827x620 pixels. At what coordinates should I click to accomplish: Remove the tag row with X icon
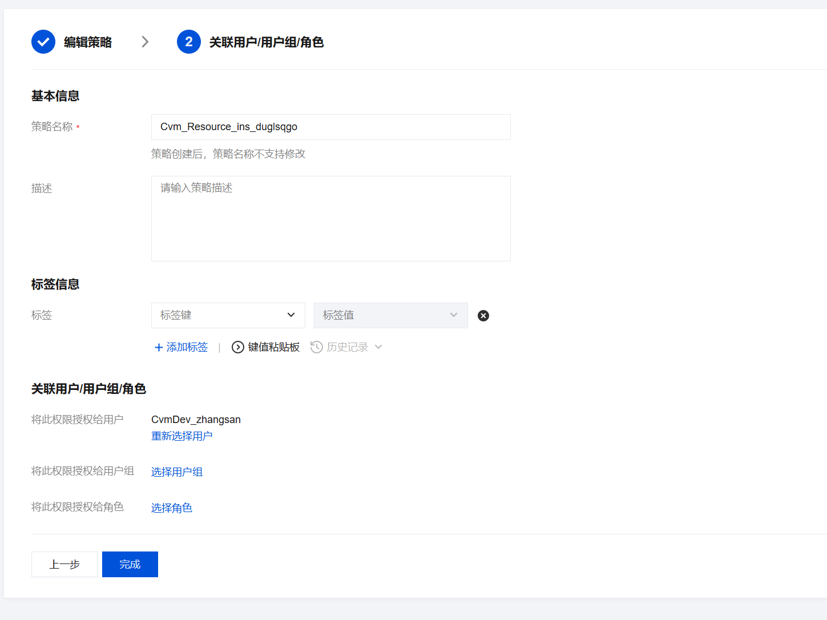tap(483, 316)
